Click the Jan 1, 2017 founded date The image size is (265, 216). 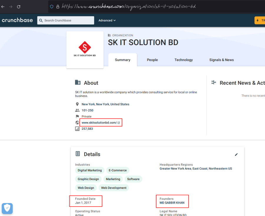83,203
